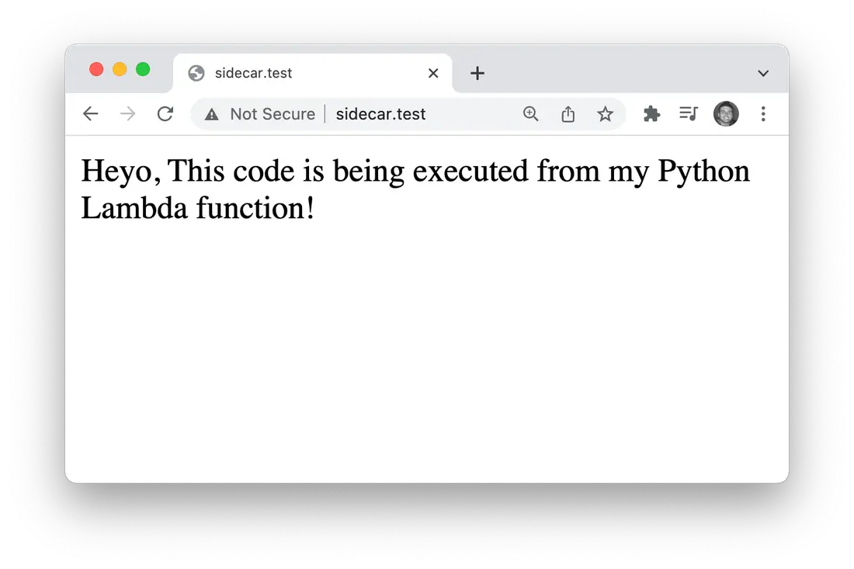
Task: Expand the tab search chevron
Action: pyautogui.click(x=763, y=73)
